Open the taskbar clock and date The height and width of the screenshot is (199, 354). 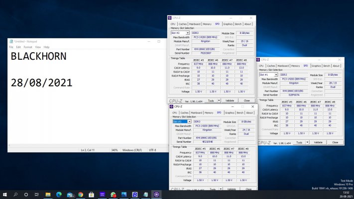[x=346, y=195]
